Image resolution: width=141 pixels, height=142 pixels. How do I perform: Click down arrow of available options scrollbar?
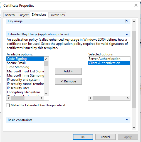click(46, 93)
